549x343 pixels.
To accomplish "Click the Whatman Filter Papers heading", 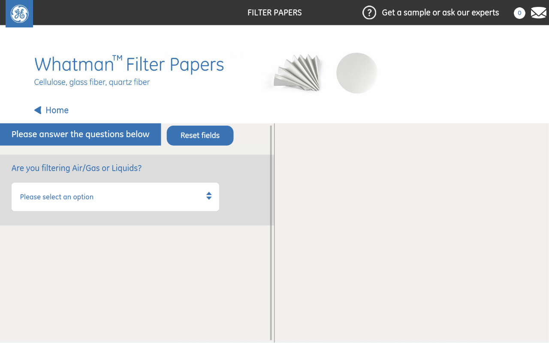I will point(129,64).
